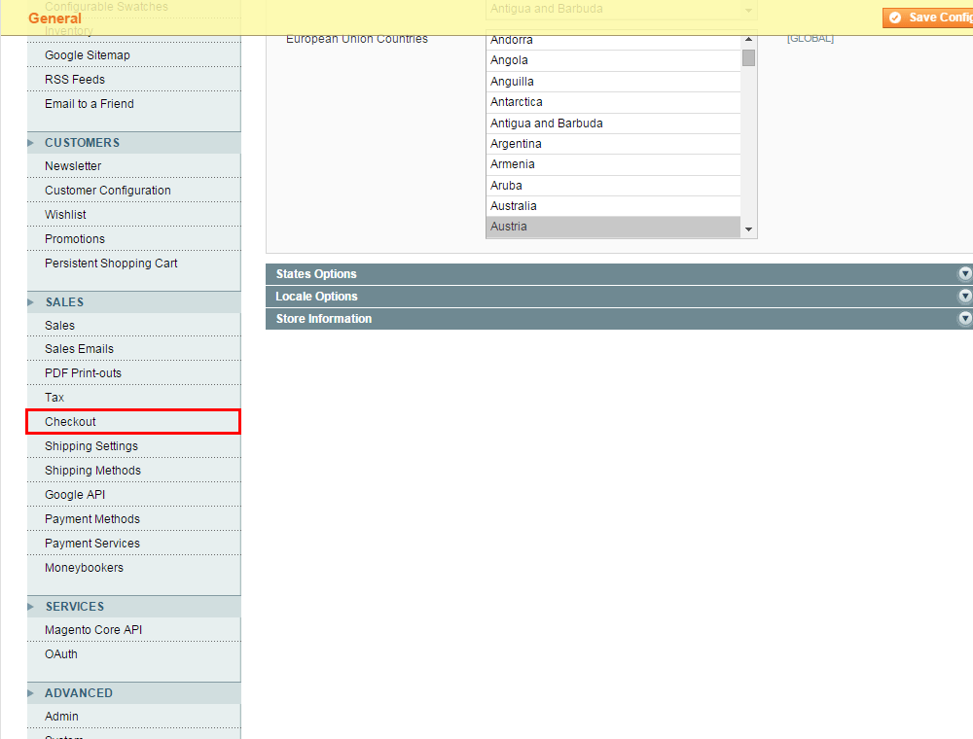Screen dimensions: 973x739
Task: Select Antigua and Barbuda in the countries list
Action: point(613,123)
